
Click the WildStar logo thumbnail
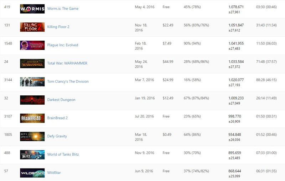tap(32, 173)
